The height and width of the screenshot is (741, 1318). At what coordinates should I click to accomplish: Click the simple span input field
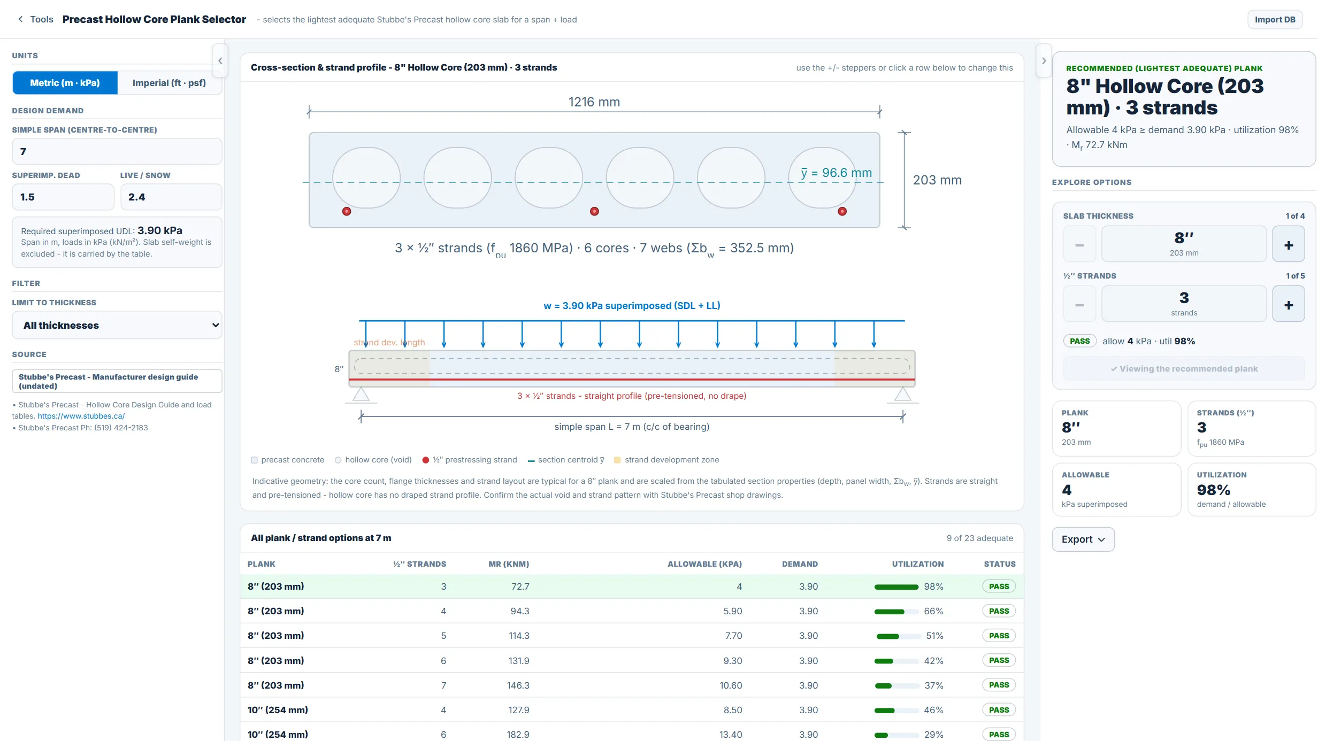point(117,151)
